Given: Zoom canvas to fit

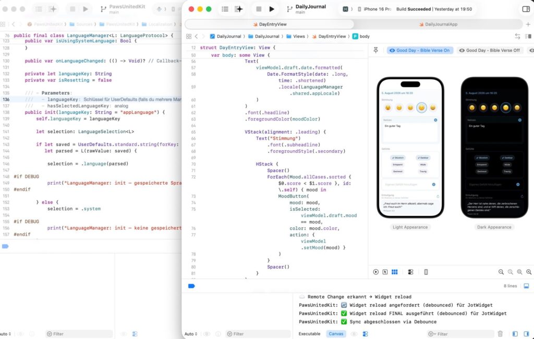Looking at the screenshot, I should pyautogui.click(x=519, y=272).
